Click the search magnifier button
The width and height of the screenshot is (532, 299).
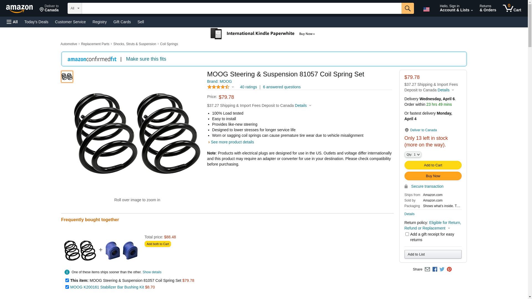[x=407, y=8]
